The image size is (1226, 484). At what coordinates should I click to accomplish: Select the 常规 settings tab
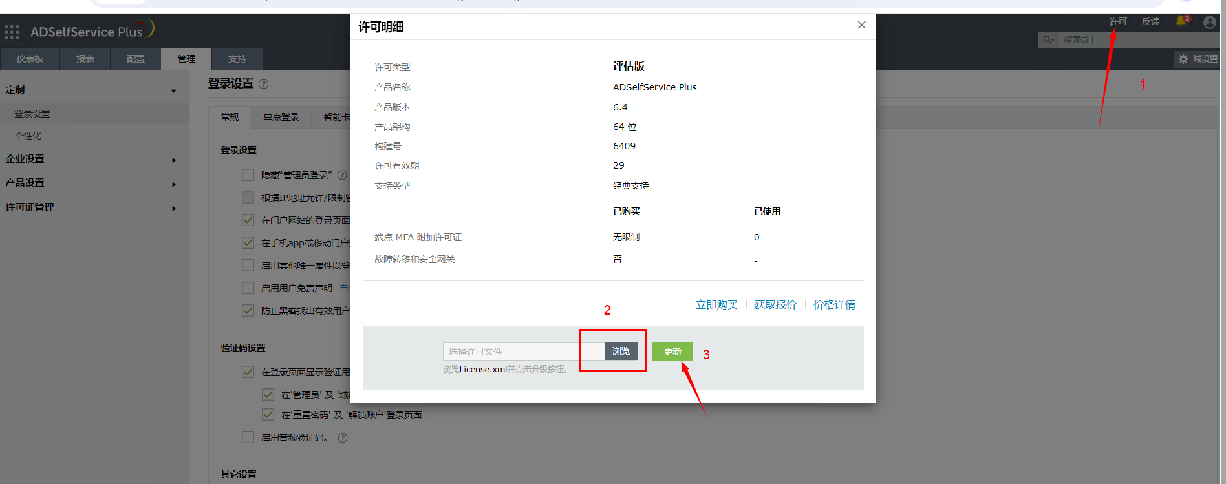(230, 117)
